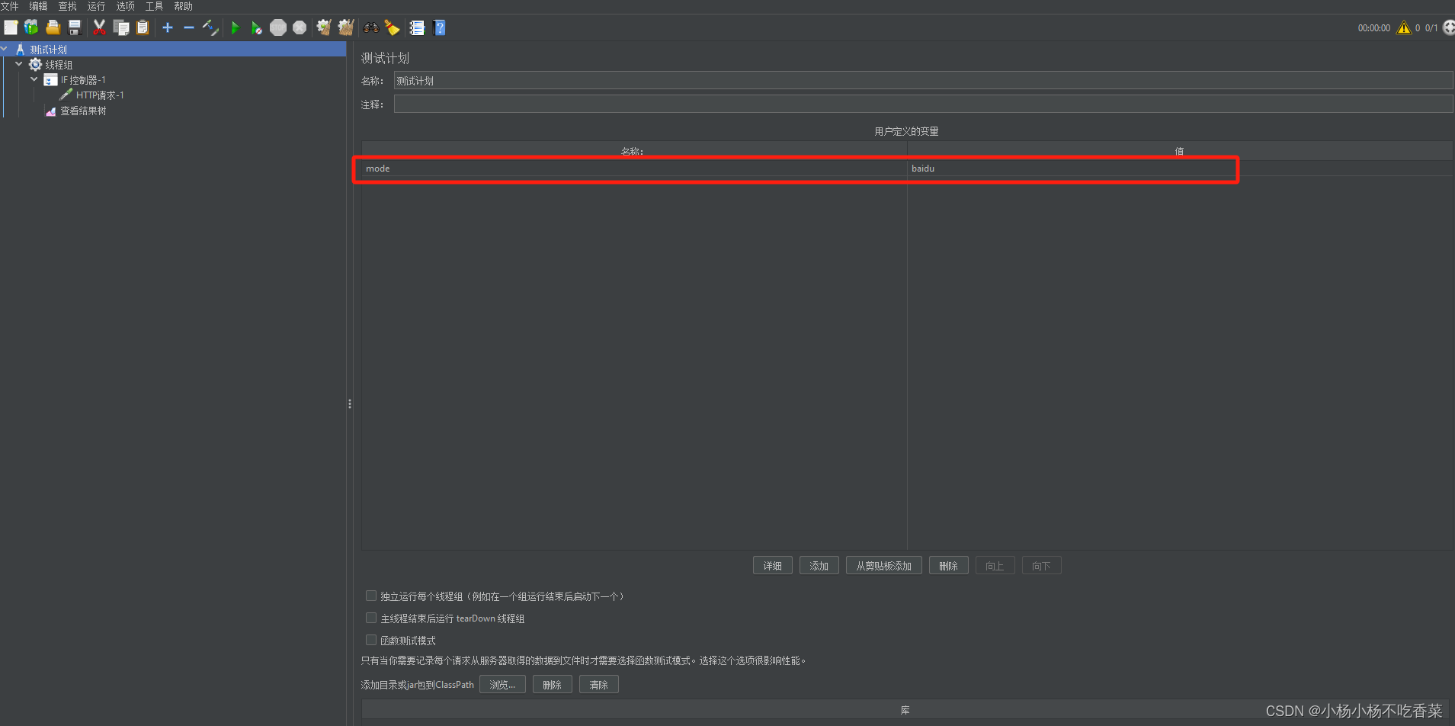Paste using the clipboard icon

pyautogui.click(x=142, y=27)
